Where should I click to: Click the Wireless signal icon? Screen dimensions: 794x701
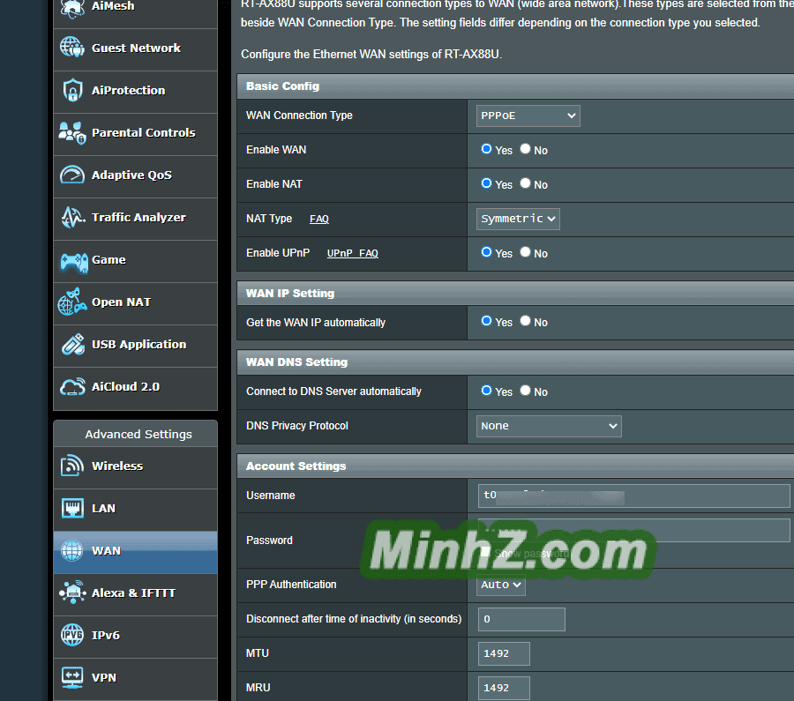(72, 466)
